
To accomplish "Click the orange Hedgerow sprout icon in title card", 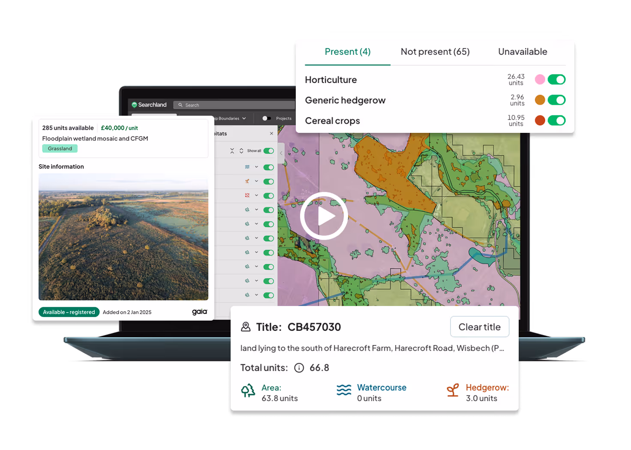I will pyautogui.click(x=453, y=390).
